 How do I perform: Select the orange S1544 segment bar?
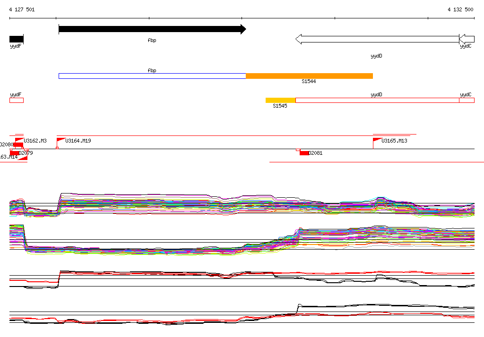click(309, 76)
